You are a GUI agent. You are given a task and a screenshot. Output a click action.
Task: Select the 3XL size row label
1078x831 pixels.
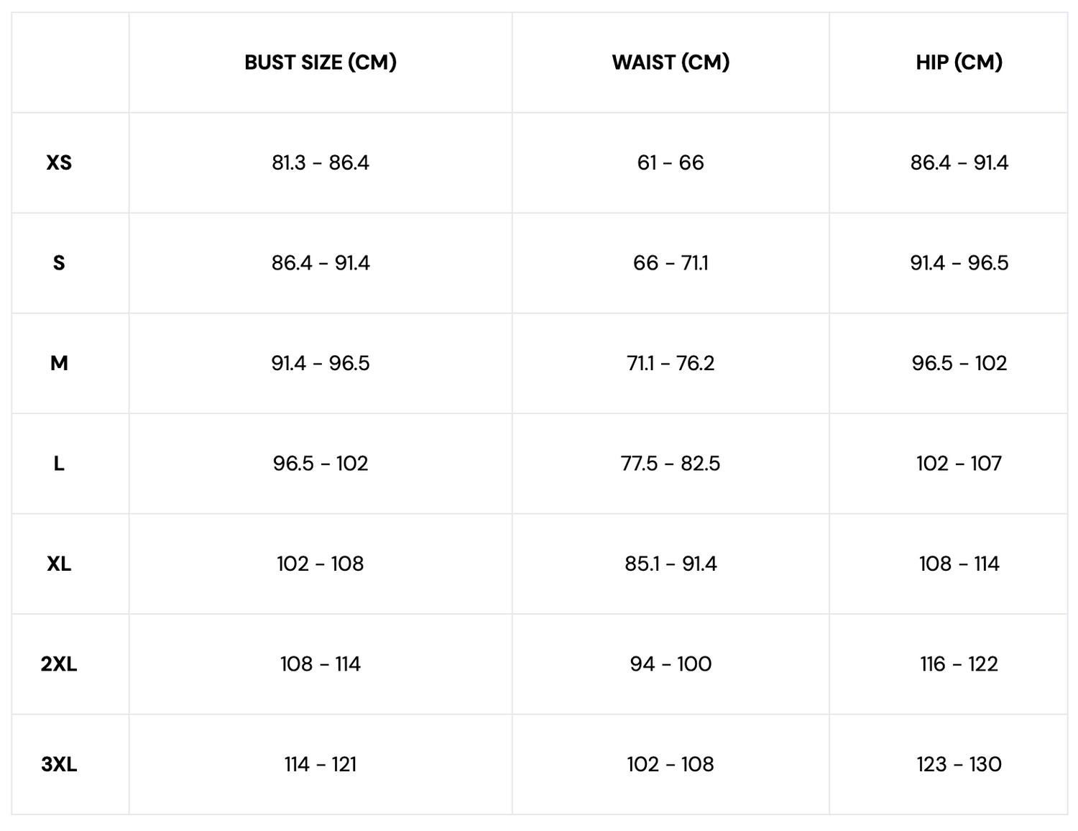[x=59, y=764]
